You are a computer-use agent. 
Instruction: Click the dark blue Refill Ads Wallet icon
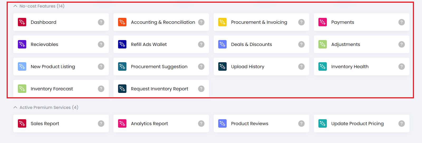[122, 44]
